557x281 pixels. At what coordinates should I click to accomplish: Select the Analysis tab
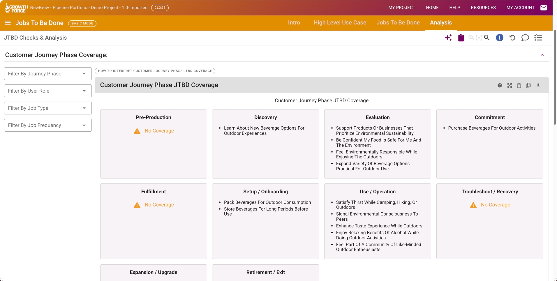coord(441,23)
